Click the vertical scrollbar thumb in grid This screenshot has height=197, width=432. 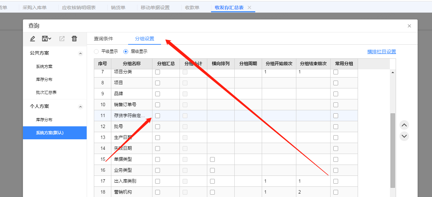coord(393,151)
